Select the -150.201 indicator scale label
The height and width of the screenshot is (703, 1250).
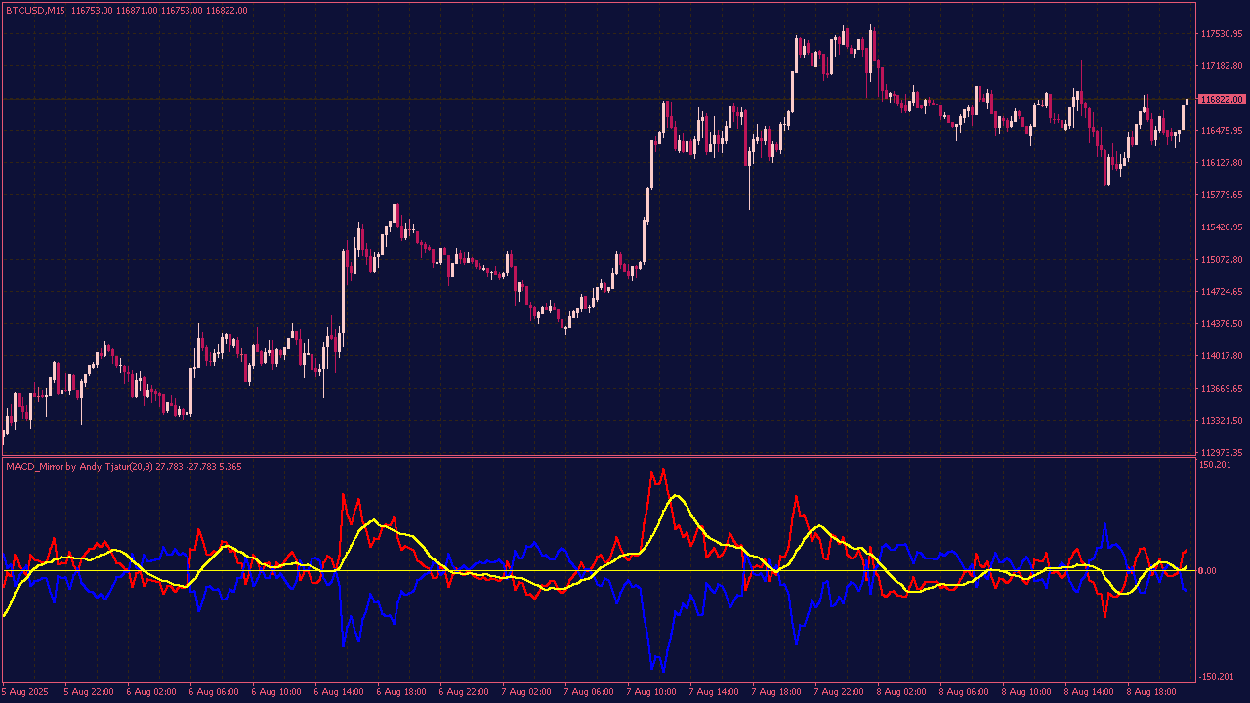(x=1218, y=677)
